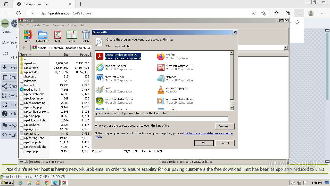Click Chrome taskbar icon
Image resolution: width=330 pixels, height=186 pixels.
point(47,183)
